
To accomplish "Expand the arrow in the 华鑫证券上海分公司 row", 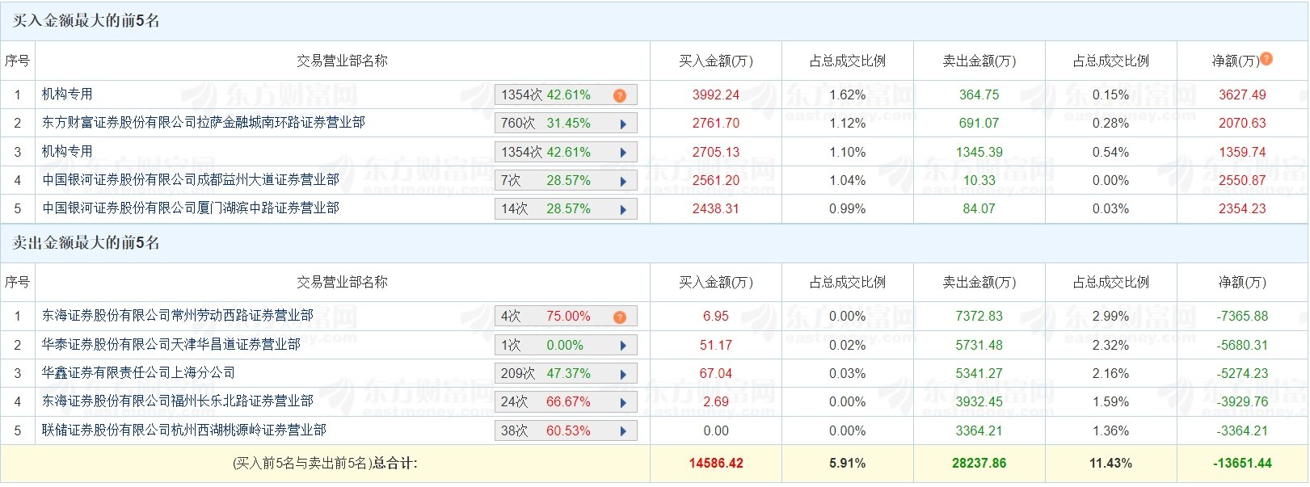I will coord(623,374).
